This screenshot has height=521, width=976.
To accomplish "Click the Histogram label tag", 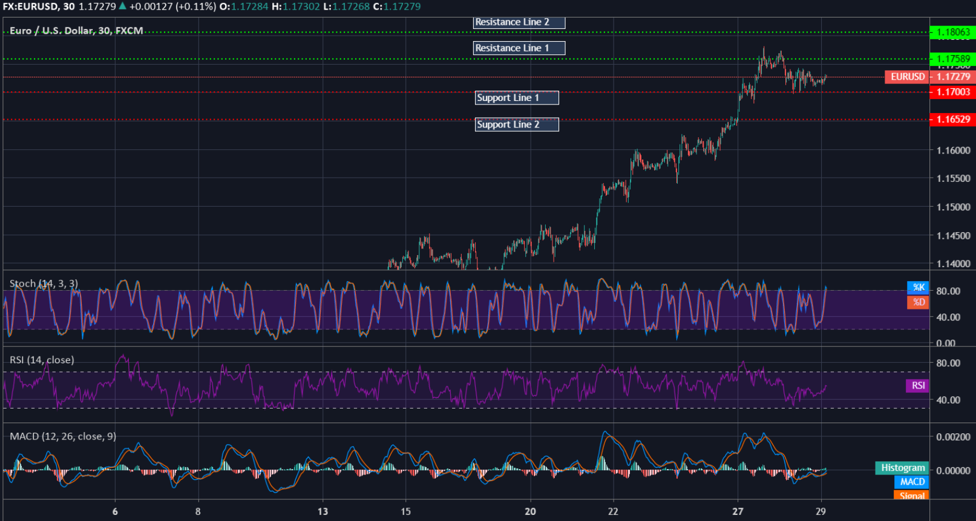I will click(902, 468).
